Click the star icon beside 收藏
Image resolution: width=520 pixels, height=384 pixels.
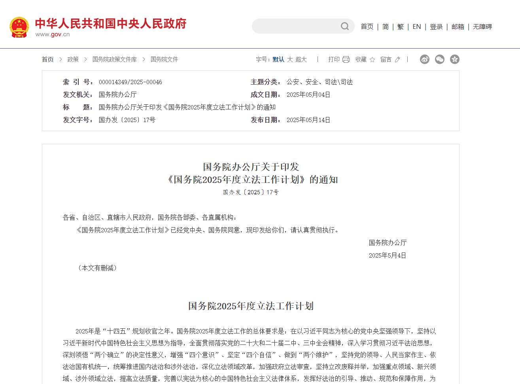coord(372,59)
